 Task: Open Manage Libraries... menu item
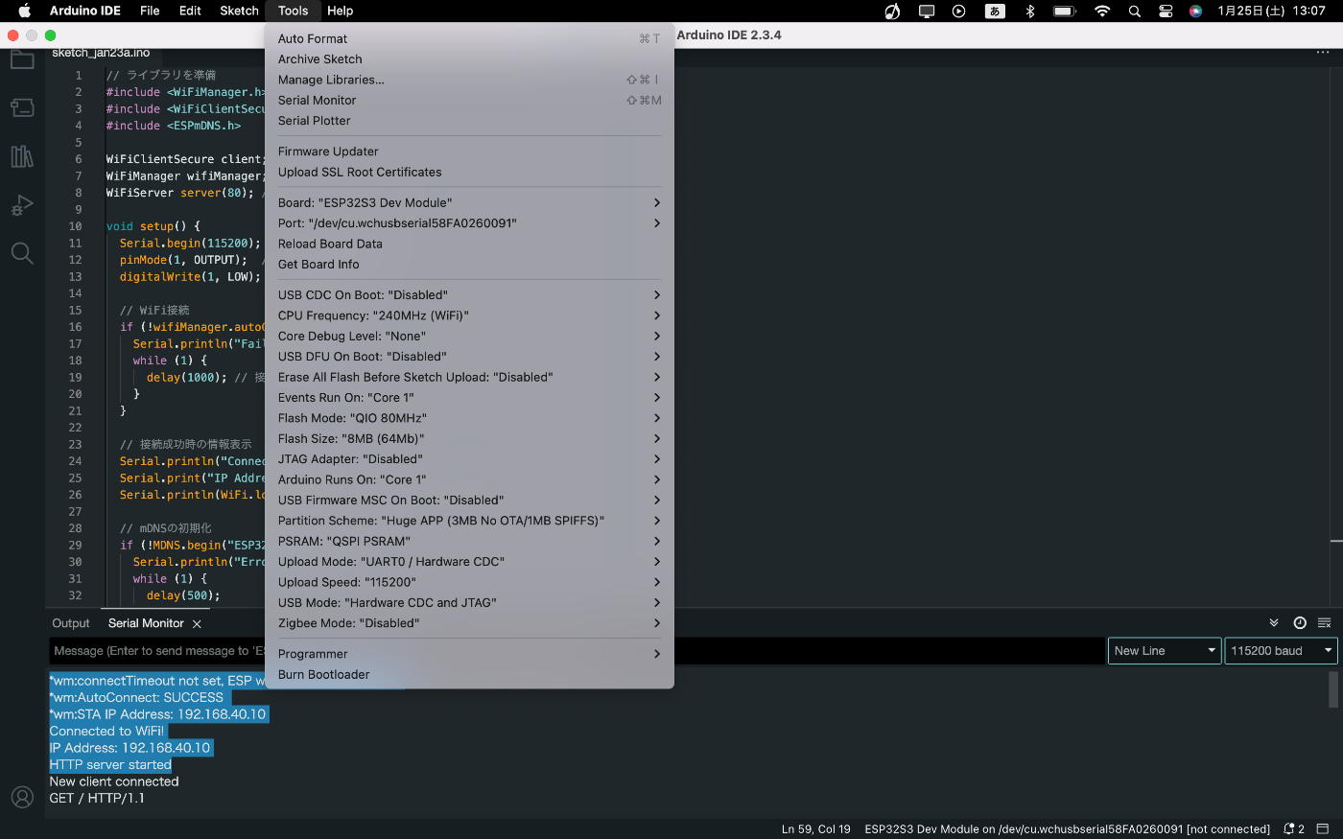[469, 81]
